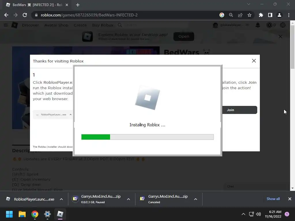
Task: Open the Discover menu item
Action: (30, 25)
